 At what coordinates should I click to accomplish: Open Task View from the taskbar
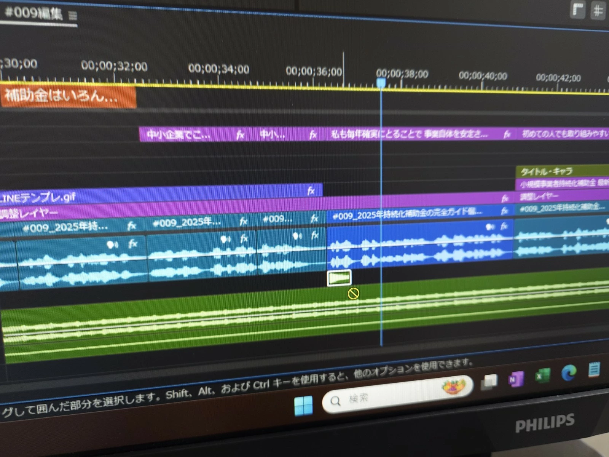[489, 382]
